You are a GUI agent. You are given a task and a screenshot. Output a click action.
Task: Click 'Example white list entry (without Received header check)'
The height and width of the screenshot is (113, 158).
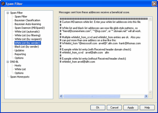93,59
